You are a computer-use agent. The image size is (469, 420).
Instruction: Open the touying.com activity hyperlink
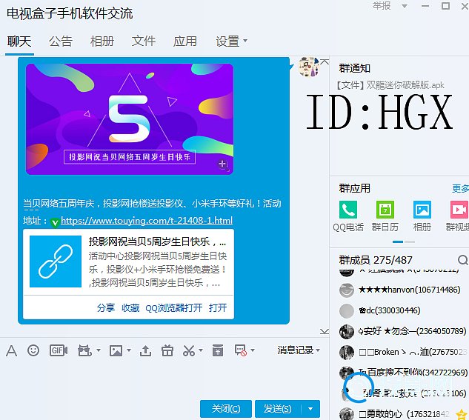[x=147, y=221]
